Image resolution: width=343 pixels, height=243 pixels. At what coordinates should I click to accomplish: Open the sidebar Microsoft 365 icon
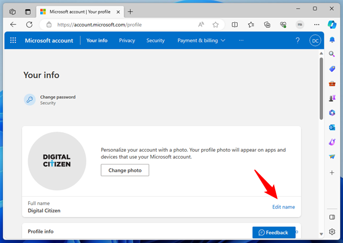(x=332, y=112)
